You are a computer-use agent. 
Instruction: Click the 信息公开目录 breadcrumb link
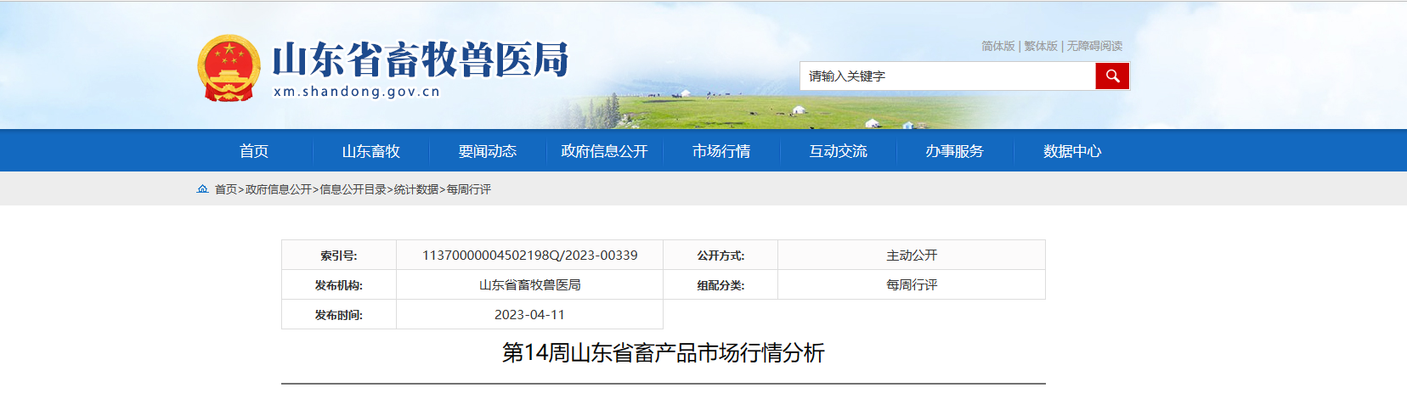click(353, 189)
